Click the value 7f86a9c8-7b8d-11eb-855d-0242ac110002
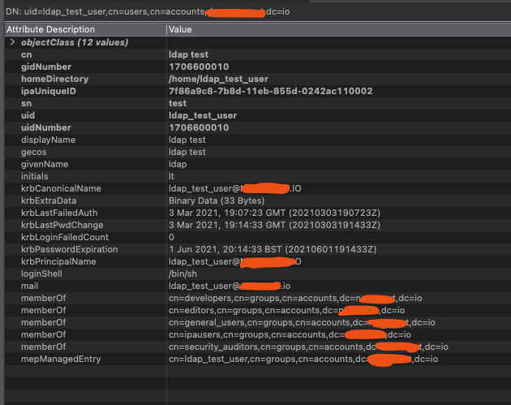 [x=270, y=91]
